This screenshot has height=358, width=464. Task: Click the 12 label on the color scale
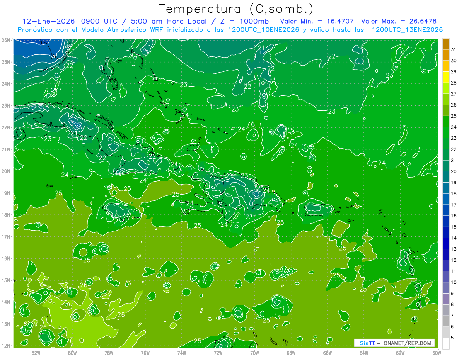pyautogui.click(x=454, y=260)
